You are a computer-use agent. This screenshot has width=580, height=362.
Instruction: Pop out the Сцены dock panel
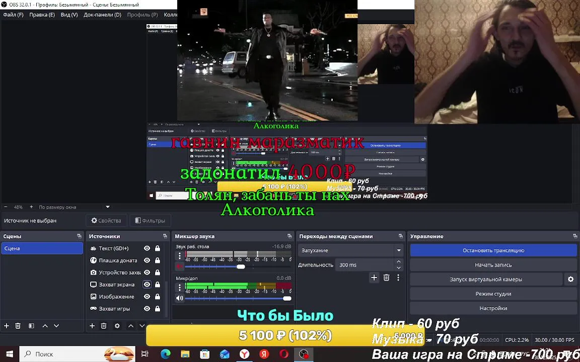pos(79,236)
